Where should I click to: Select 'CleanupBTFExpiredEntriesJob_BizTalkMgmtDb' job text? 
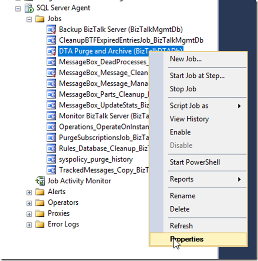click(131, 41)
